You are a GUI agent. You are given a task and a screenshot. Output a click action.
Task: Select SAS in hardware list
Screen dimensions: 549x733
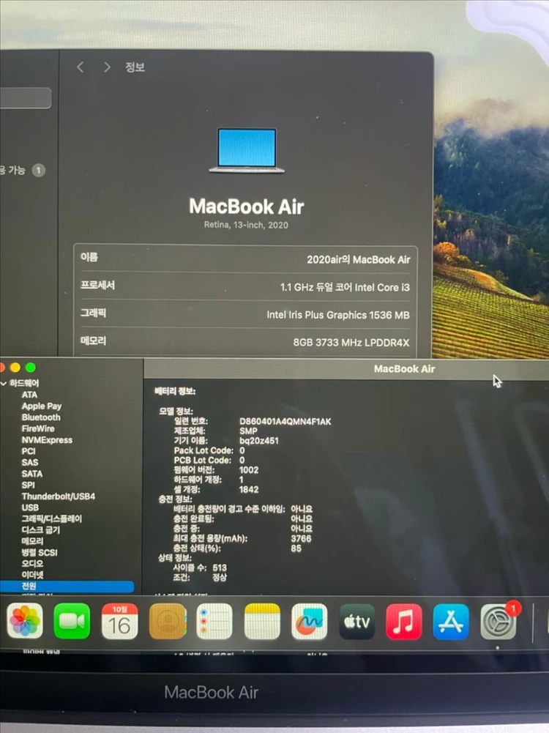click(30, 462)
